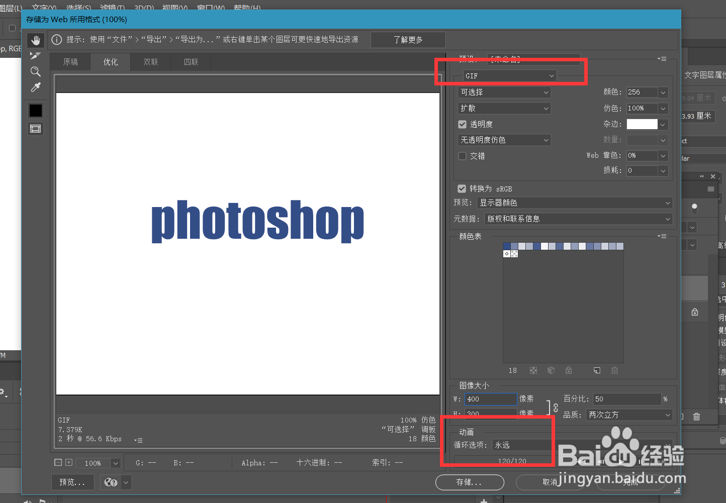Switch to the 四联 tab

coord(191,62)
